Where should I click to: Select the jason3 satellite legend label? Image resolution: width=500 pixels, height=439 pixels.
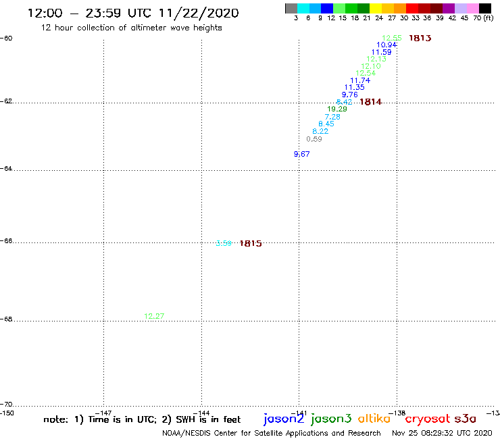pyautogui.click(x=331, y=419)
